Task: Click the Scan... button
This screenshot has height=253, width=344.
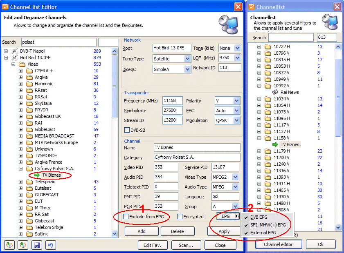Action: 186,245
